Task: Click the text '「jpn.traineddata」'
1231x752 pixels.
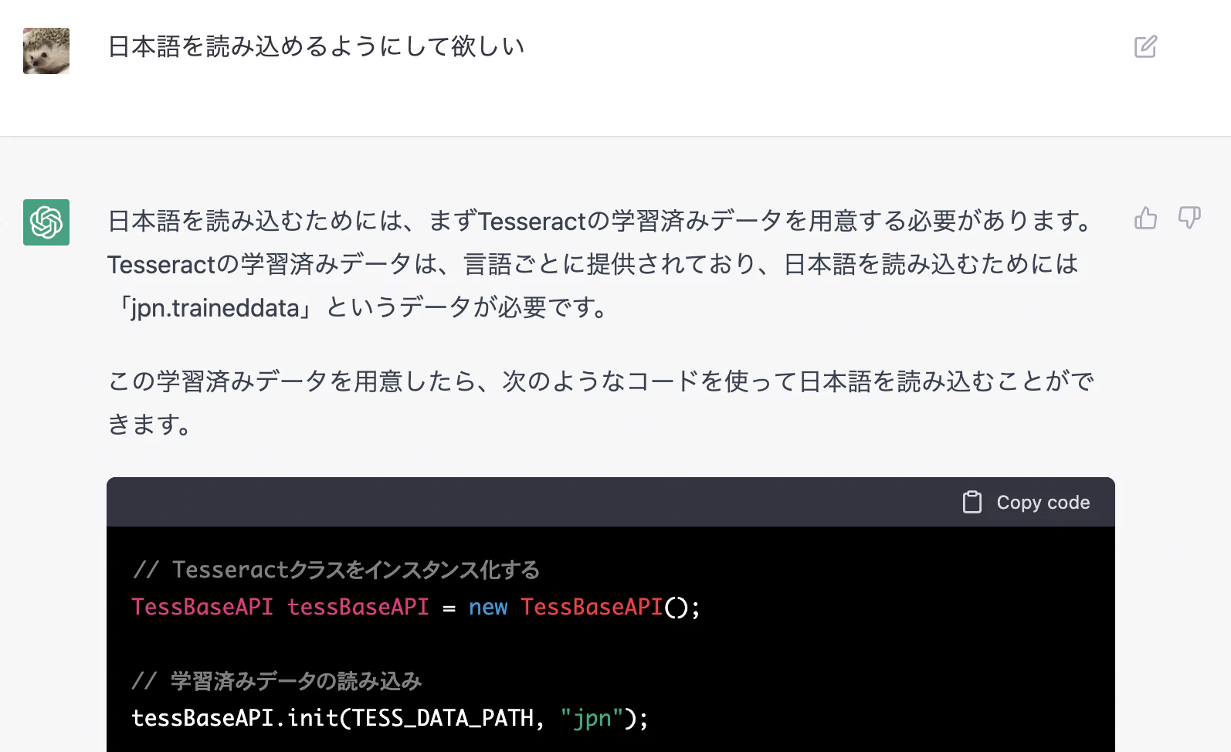Action: [215, 308]
